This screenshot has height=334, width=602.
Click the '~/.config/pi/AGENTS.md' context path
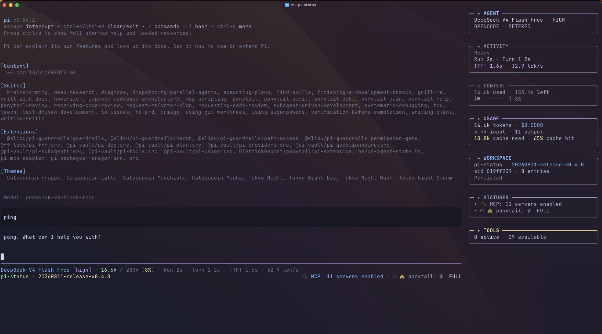tap(41, 73)
